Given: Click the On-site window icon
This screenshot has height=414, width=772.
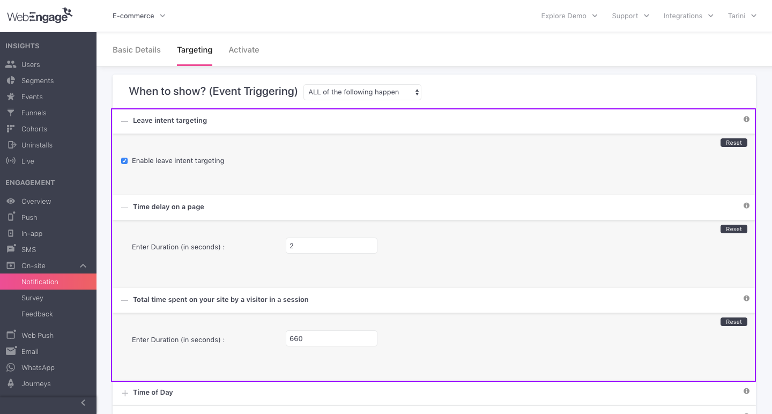Looking at the screenshot, I should (11, 265).
